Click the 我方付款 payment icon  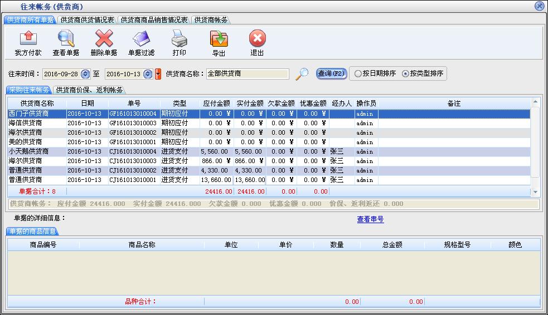pos(28,39)
